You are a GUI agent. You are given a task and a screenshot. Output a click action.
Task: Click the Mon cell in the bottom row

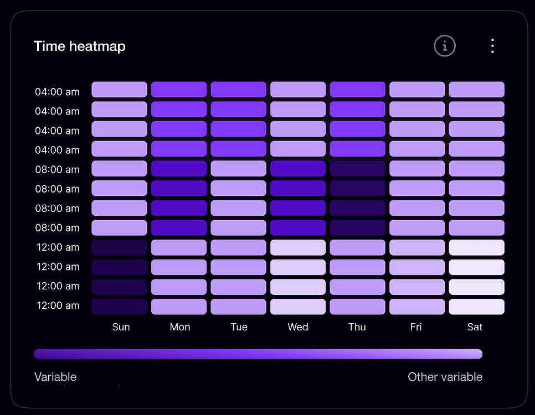(179, 305)
